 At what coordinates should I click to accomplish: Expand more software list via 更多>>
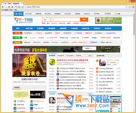point(91,56)
